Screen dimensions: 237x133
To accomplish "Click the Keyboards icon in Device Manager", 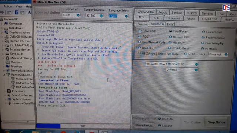I will click(7, 54).
